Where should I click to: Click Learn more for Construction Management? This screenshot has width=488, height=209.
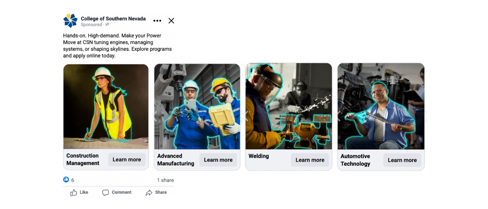coord(127,160)
